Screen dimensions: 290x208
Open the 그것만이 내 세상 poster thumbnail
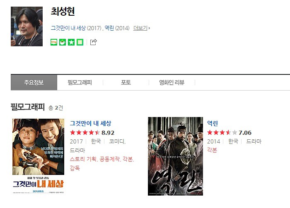tap(38, 156)
